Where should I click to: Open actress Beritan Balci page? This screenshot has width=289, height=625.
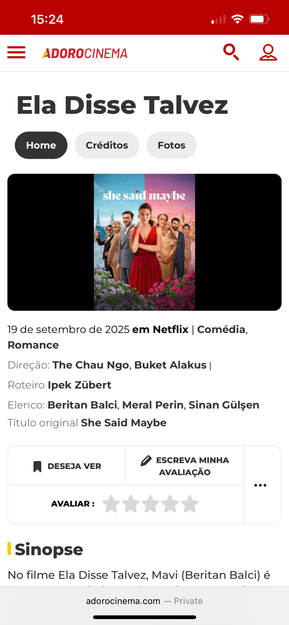[x=82, y=405]
